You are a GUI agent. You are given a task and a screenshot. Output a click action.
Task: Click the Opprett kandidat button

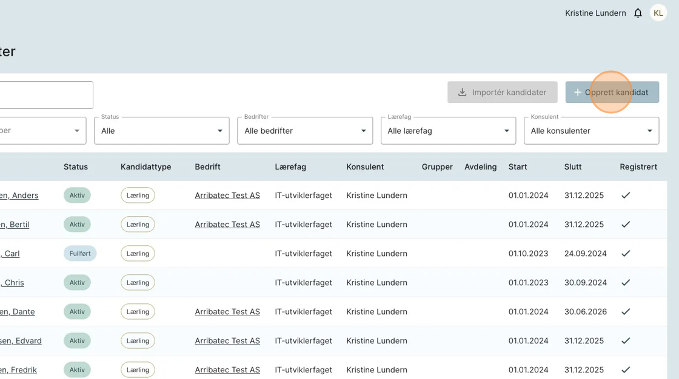point(612,92)
